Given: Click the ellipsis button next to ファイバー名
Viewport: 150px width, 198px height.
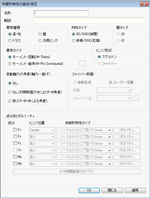Looking at the screenshot, I should pos(136,98).
